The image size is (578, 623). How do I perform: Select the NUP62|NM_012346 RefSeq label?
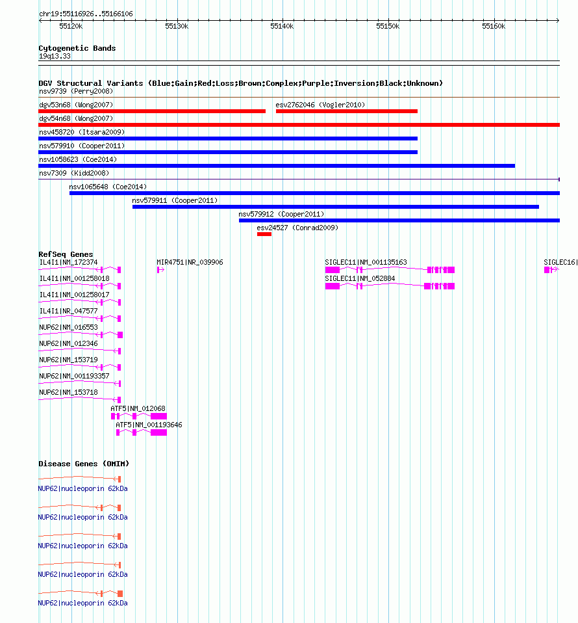(68, 343)
